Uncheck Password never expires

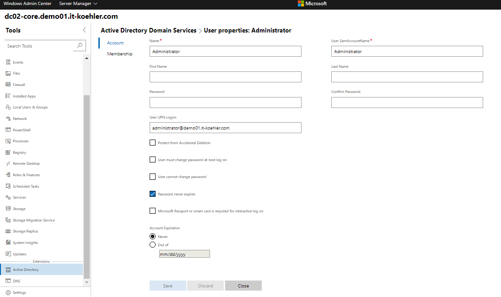[153, 194]
